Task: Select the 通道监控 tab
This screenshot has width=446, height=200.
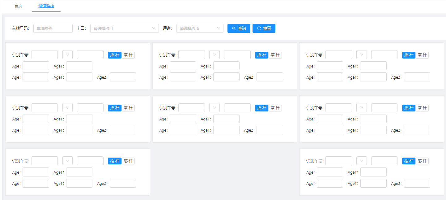Action: pyautogui.click(x=46, y=6)
